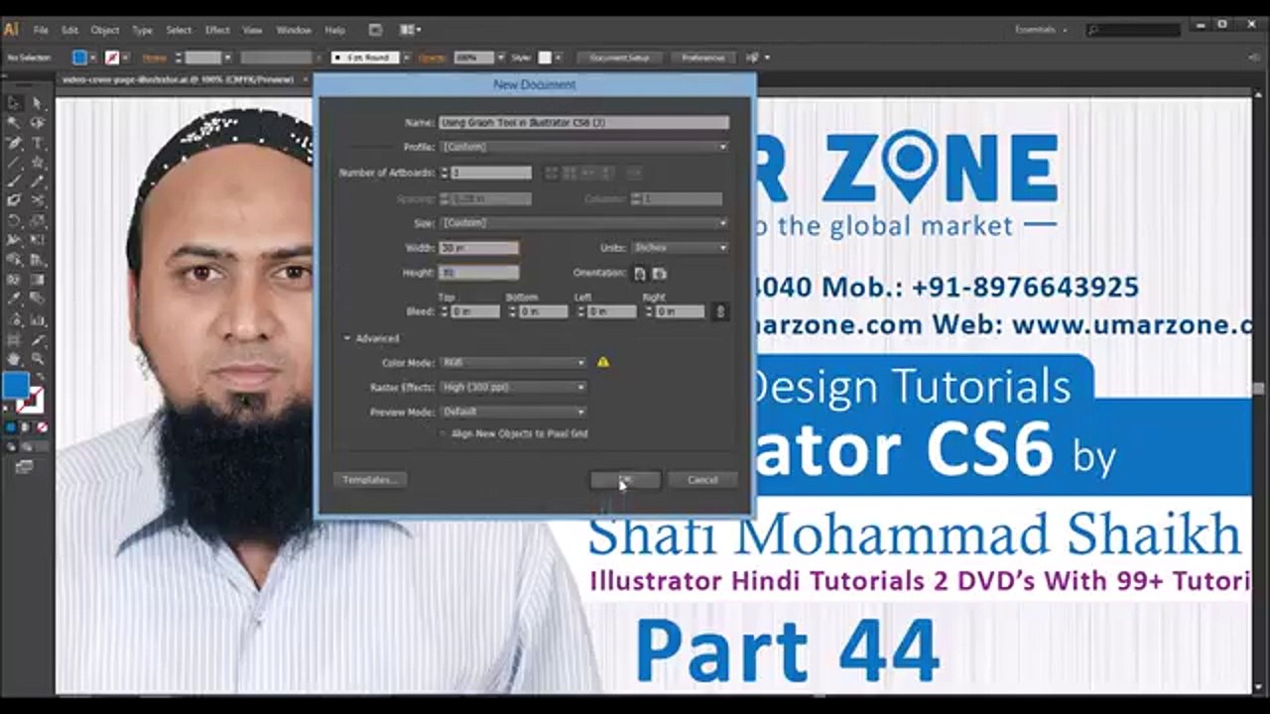Apply None to fill in toolbox

click(41, 427)
